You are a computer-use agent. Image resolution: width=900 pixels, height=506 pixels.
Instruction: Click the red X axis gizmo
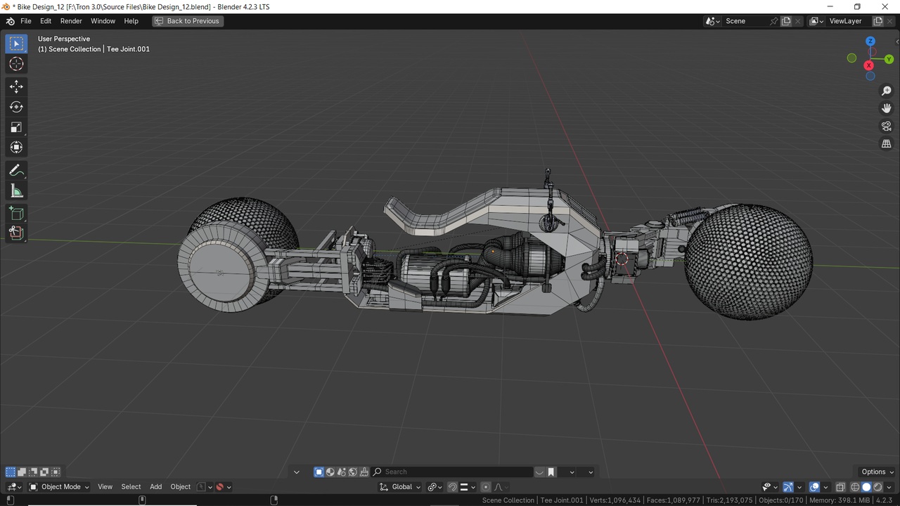(869, 65)
